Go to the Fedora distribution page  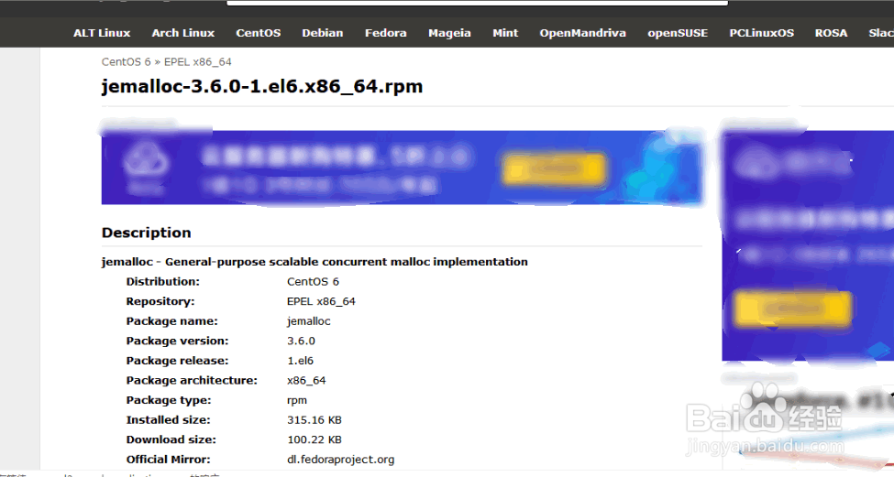(386, 33)
